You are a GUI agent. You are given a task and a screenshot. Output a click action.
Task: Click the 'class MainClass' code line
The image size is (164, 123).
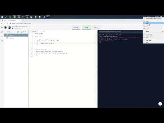(x=40, y=50)
